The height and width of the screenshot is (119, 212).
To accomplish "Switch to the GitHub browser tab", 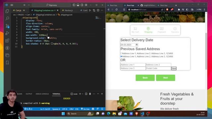I will tap(148, 5).
